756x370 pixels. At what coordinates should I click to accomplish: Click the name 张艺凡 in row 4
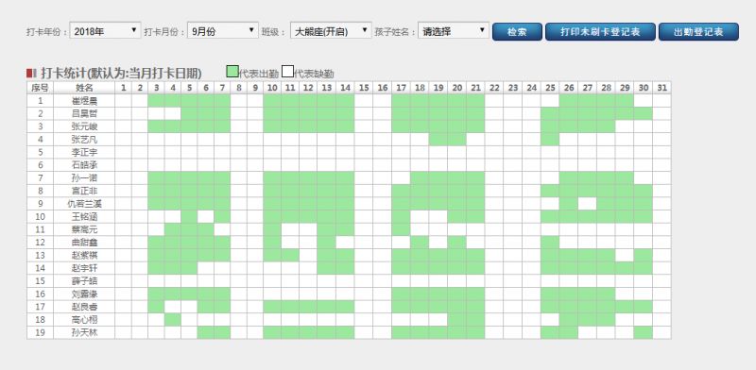point(84,140)
